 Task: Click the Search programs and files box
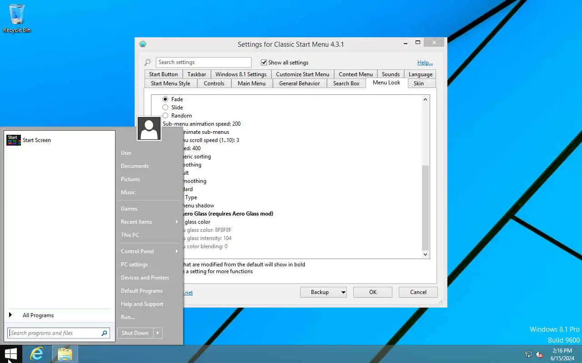(x=59, y=333)
